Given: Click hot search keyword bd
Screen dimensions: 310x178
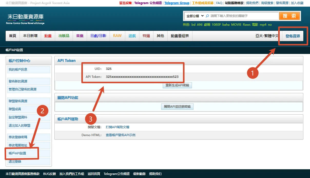Looking at the screenshot, I should tap(193, 25).
